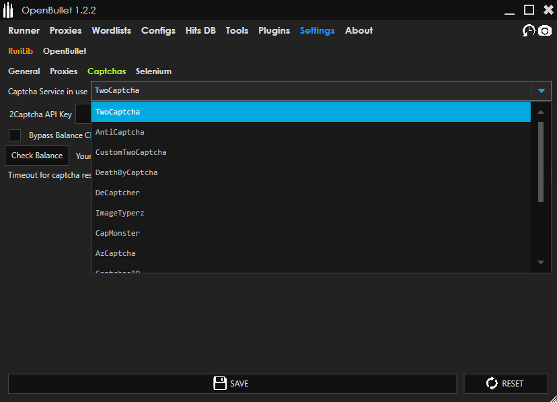This screenshot has width=557, height=402.
Task: Open the Runner tab
Action: [24, 30]
